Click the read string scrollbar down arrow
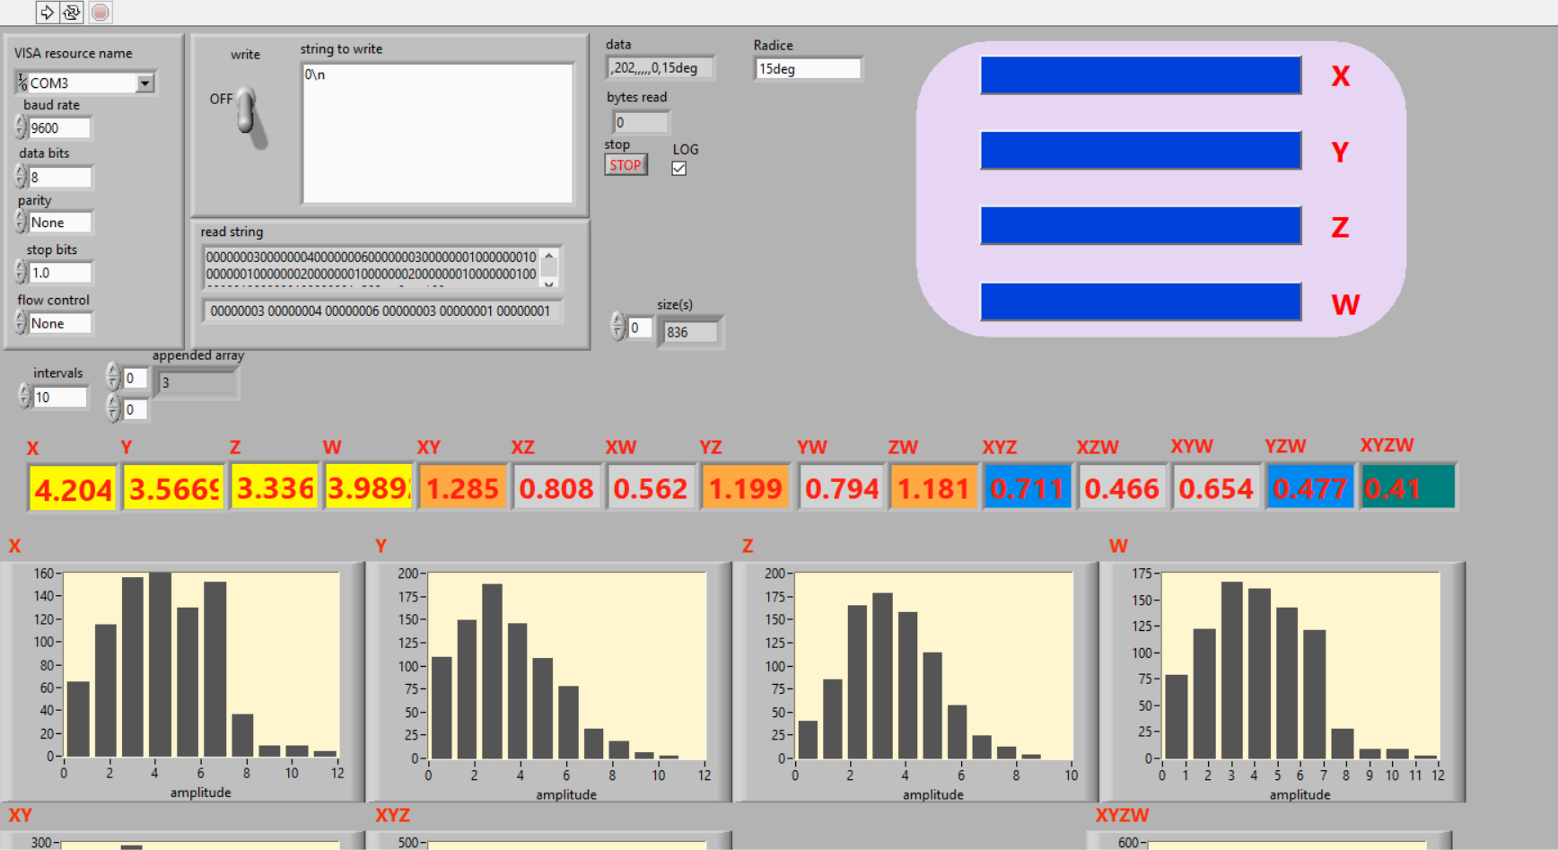The width and height of the screenshot is (1558, 850). [x=549, y=283]
